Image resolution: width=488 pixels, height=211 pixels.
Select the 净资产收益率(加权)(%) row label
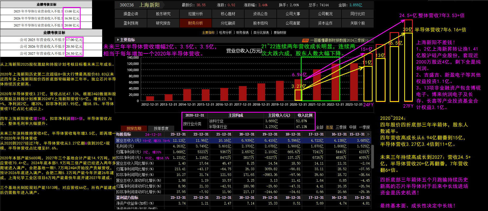click(135, 203)
